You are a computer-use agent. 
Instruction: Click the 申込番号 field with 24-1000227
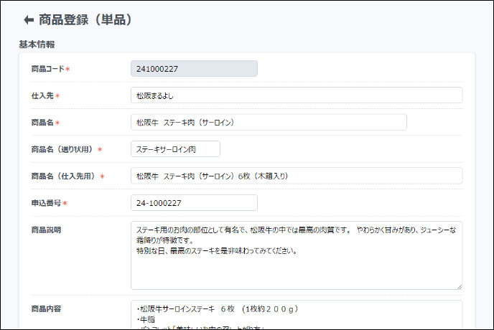(x=194, y=203)
